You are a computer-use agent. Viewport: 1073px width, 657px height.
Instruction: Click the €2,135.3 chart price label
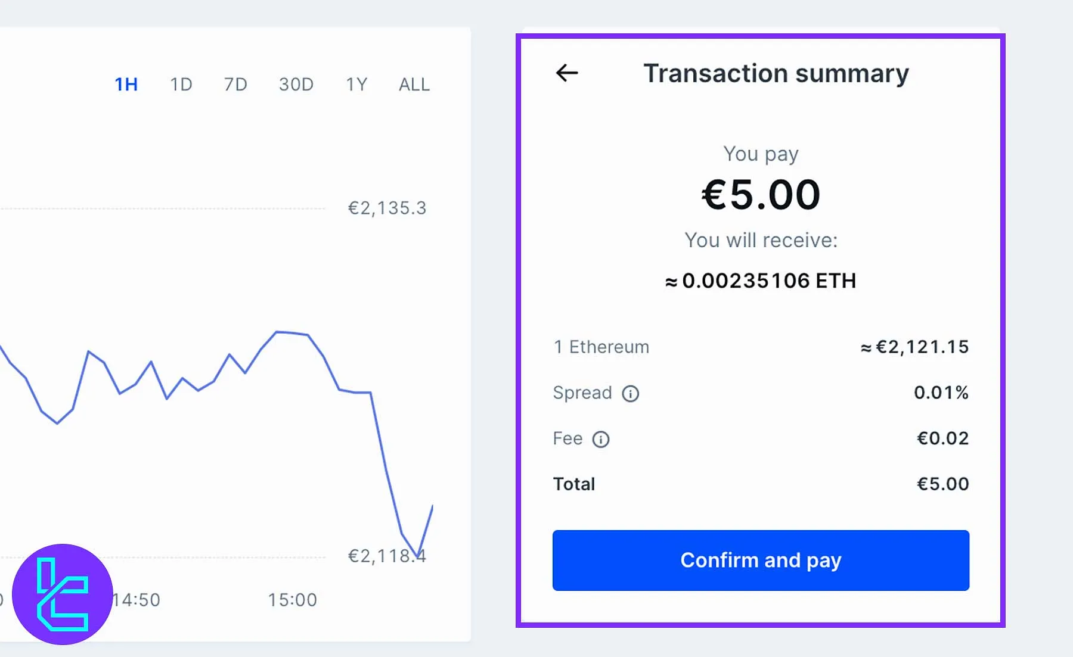tap(387, 208)
